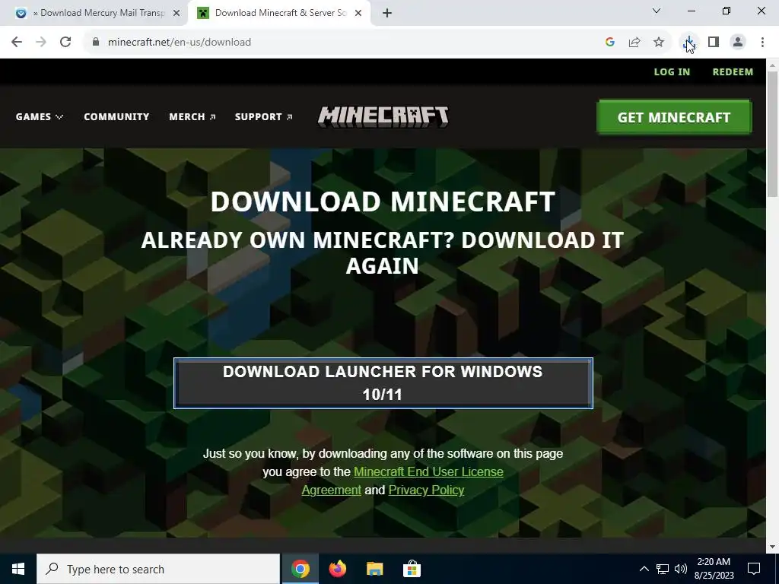Screen dimensions: 779x584
Task: Launch Firefox from the taskbar
Action: pyautogui.click(x=338, y=569)
